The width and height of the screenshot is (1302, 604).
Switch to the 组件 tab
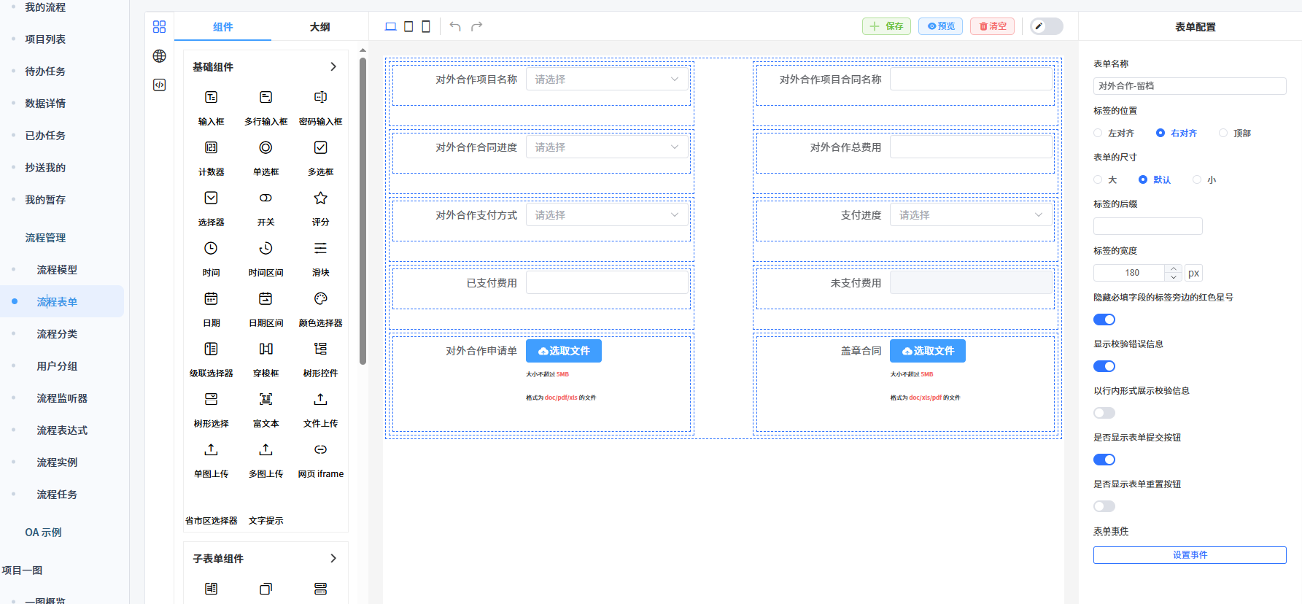(x=223, y=27)
